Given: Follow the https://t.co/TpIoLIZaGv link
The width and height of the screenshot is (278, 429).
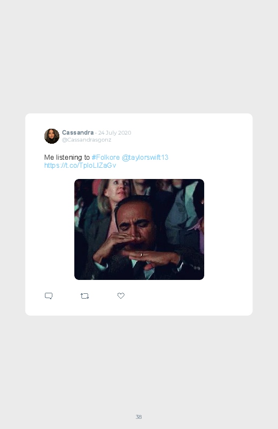Looking at the screenshot, I should (80, 165).
